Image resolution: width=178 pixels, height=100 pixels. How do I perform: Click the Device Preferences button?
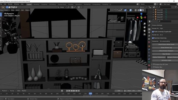tap(159, 57)
